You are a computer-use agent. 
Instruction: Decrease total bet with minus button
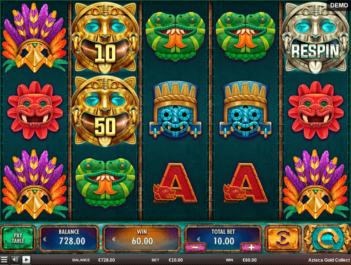[x=195, y=247]
